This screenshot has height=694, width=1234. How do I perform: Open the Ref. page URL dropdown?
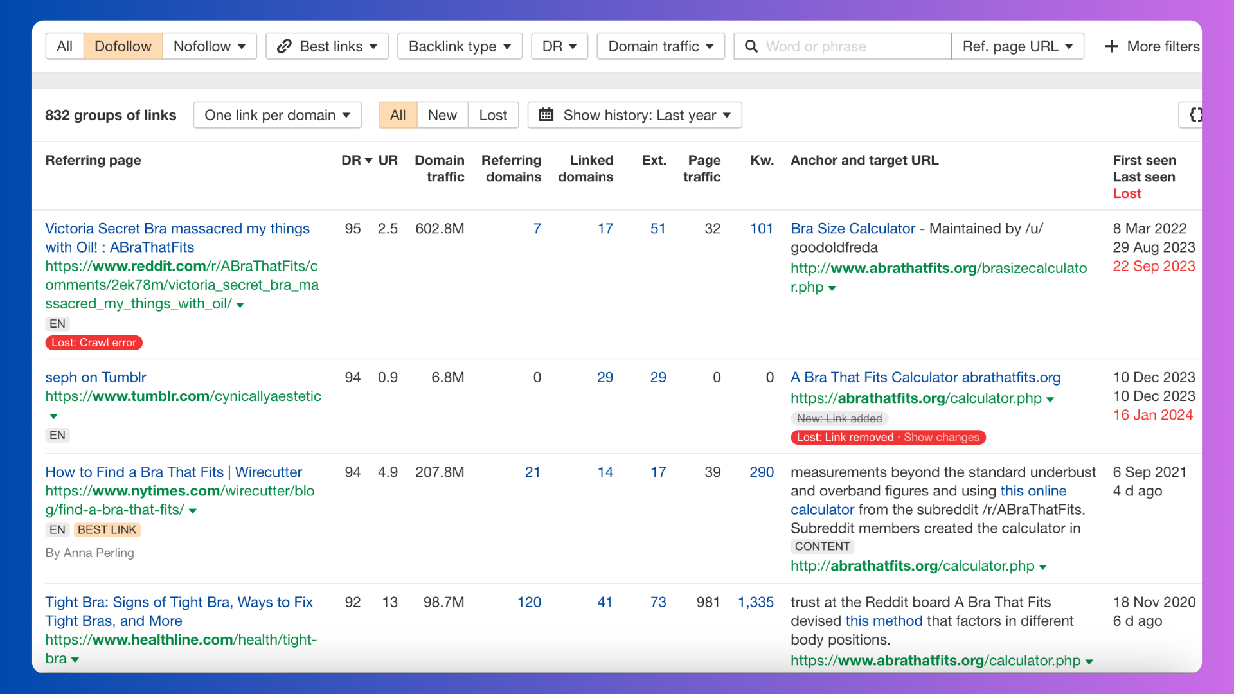[1017, 46]
